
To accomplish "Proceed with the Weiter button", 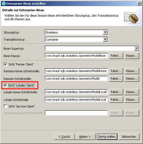I will point(85,137).
